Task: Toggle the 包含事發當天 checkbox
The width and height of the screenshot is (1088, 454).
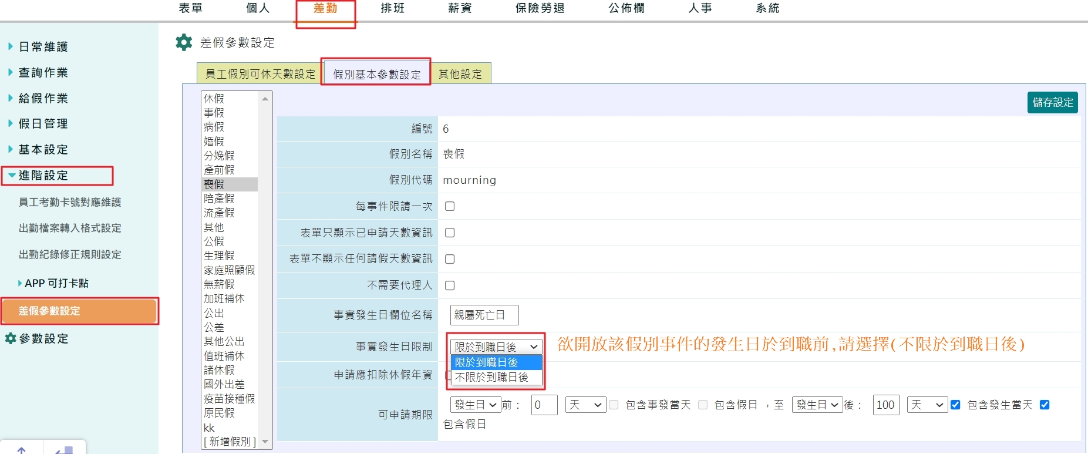Action: coord(614,405)
